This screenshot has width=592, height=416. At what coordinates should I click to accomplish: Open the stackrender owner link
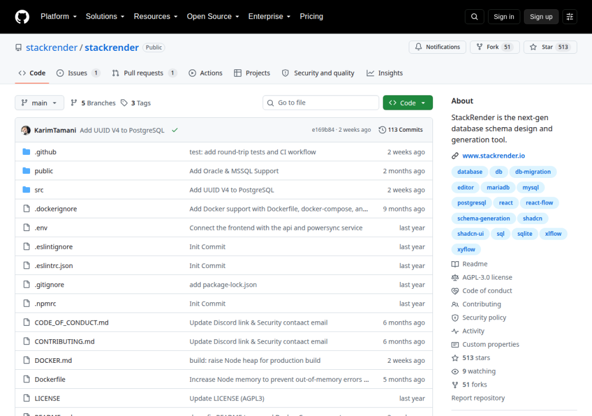pyautogui.click(x=51, y=47)
